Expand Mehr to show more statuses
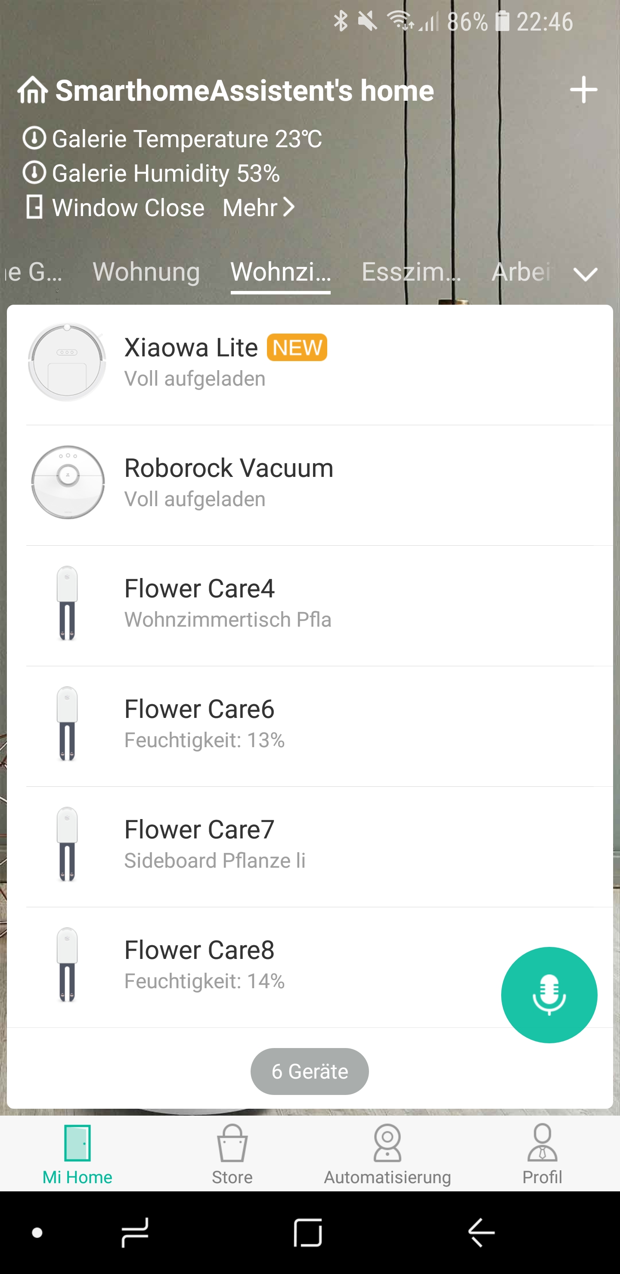The width and height of the screenshot is (620, 1274). 259,207
